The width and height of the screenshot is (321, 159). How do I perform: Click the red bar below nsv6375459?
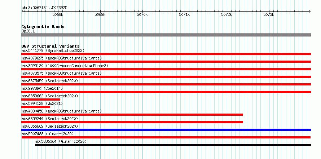click(166, 84)
